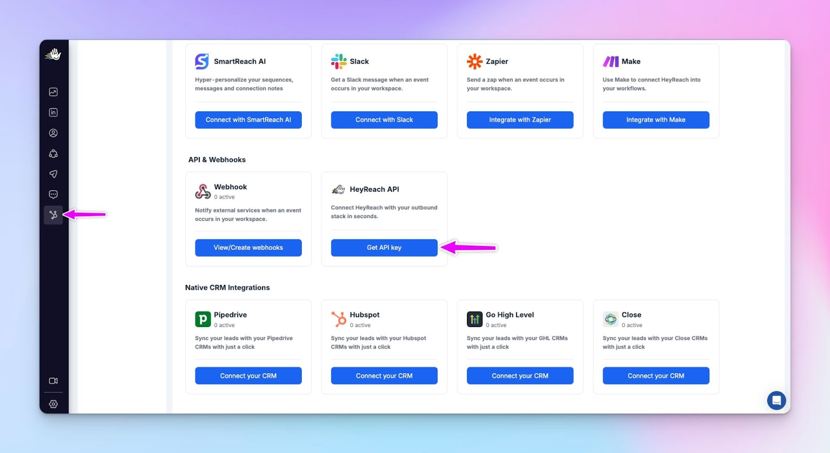Click the HeyReach API hand icon
Viewport: 830px width, 453px height.
338,189
